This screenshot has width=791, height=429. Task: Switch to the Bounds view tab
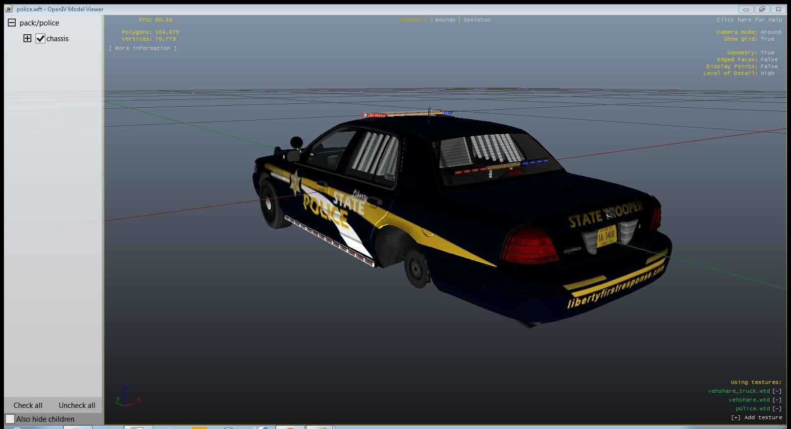(445, 20)
